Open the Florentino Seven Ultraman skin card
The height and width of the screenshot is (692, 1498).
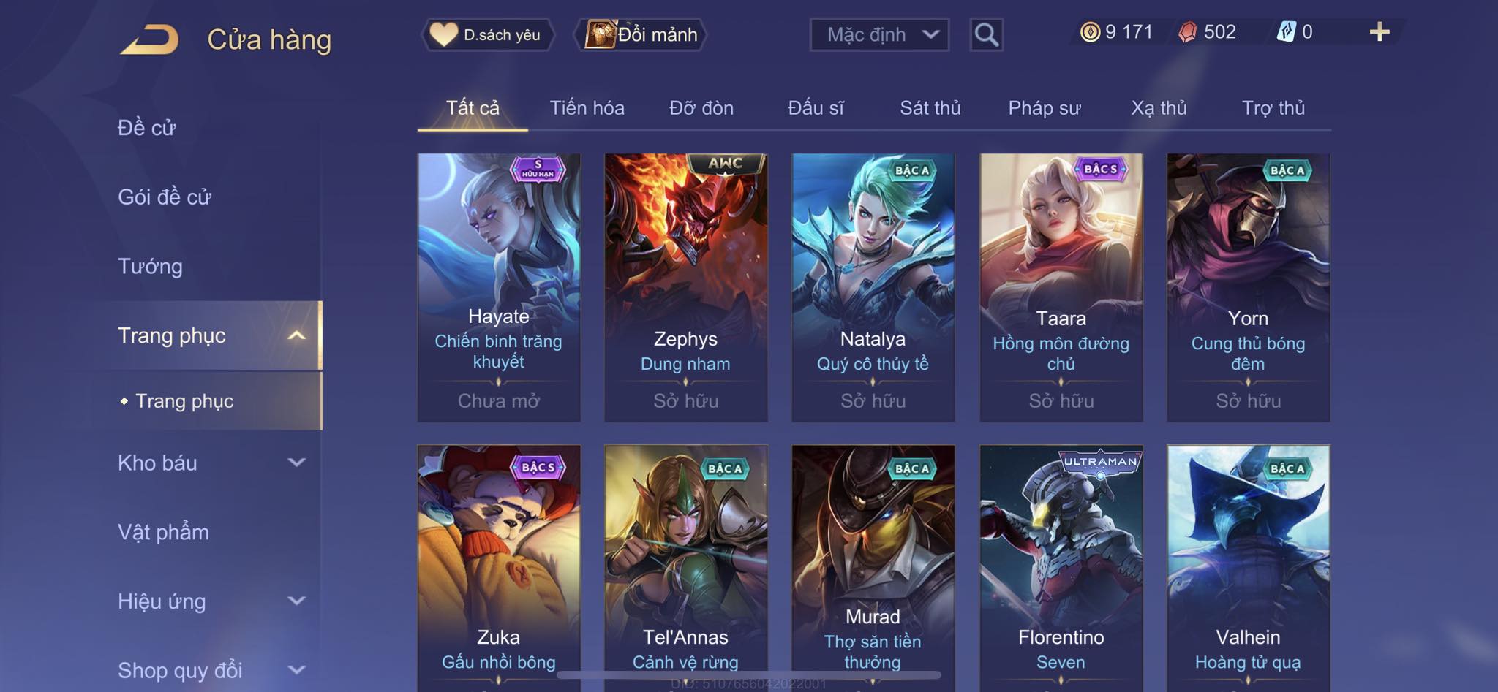pos(1061,568)
